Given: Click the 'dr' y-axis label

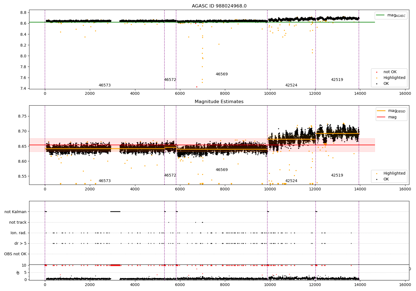Looking at the screenshot, I should (x=18, y=272).
